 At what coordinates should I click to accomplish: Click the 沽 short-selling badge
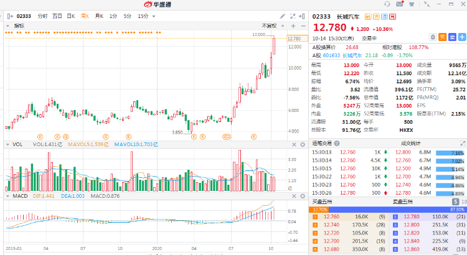click(x=377, y=17)
